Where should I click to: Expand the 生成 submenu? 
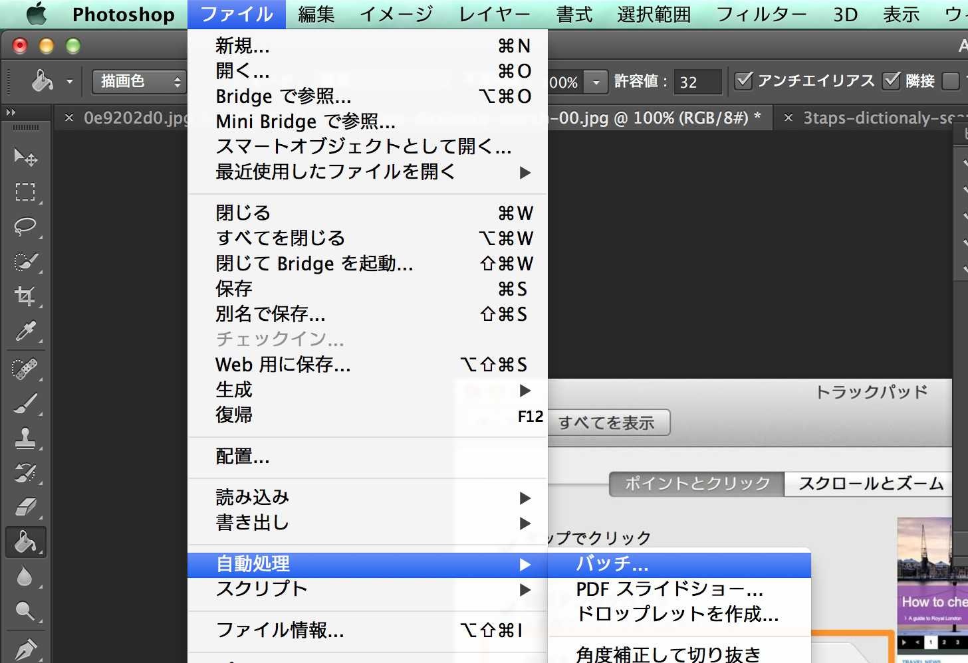[368, 390]
